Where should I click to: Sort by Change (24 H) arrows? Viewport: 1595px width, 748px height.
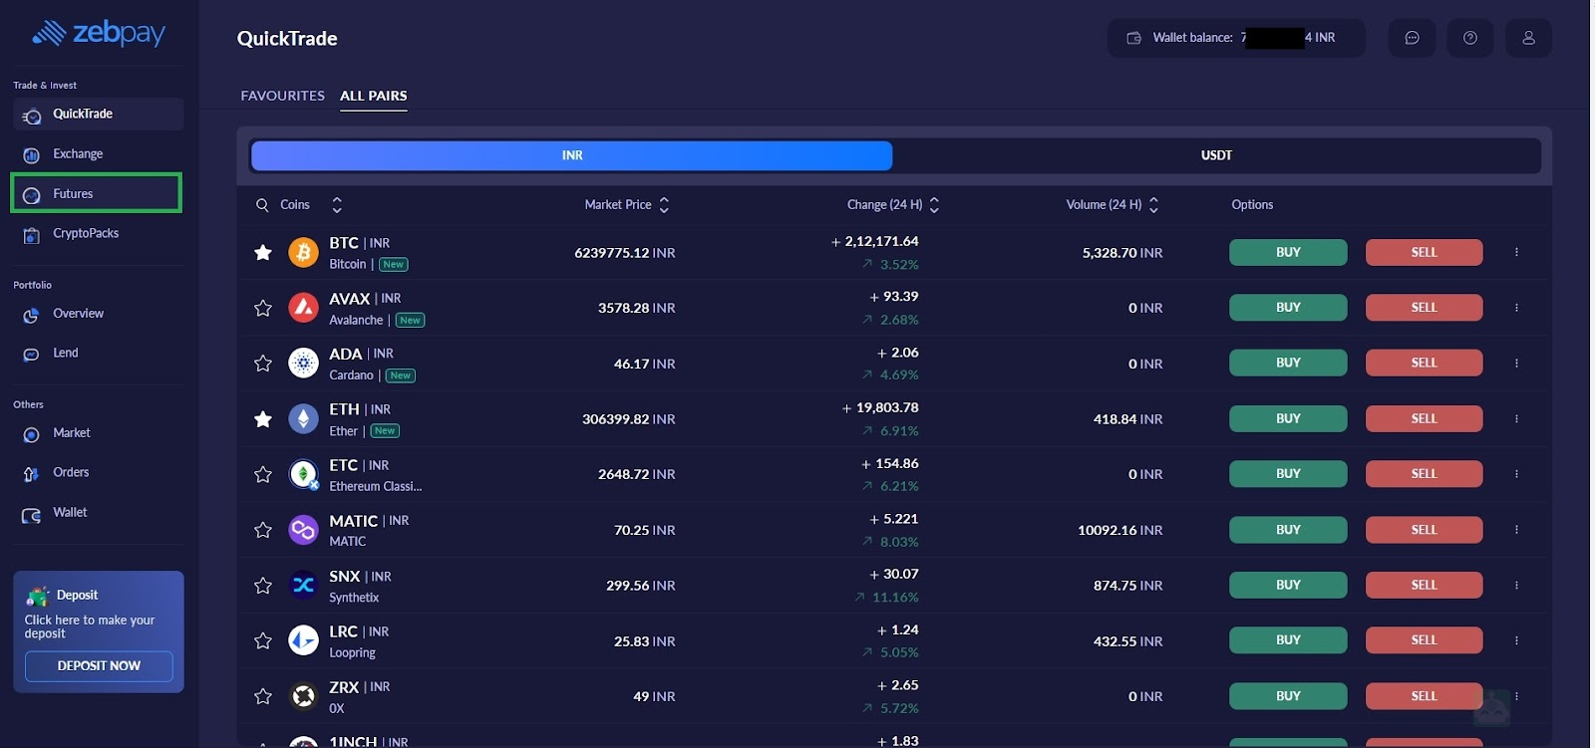[x=934, y=205]
